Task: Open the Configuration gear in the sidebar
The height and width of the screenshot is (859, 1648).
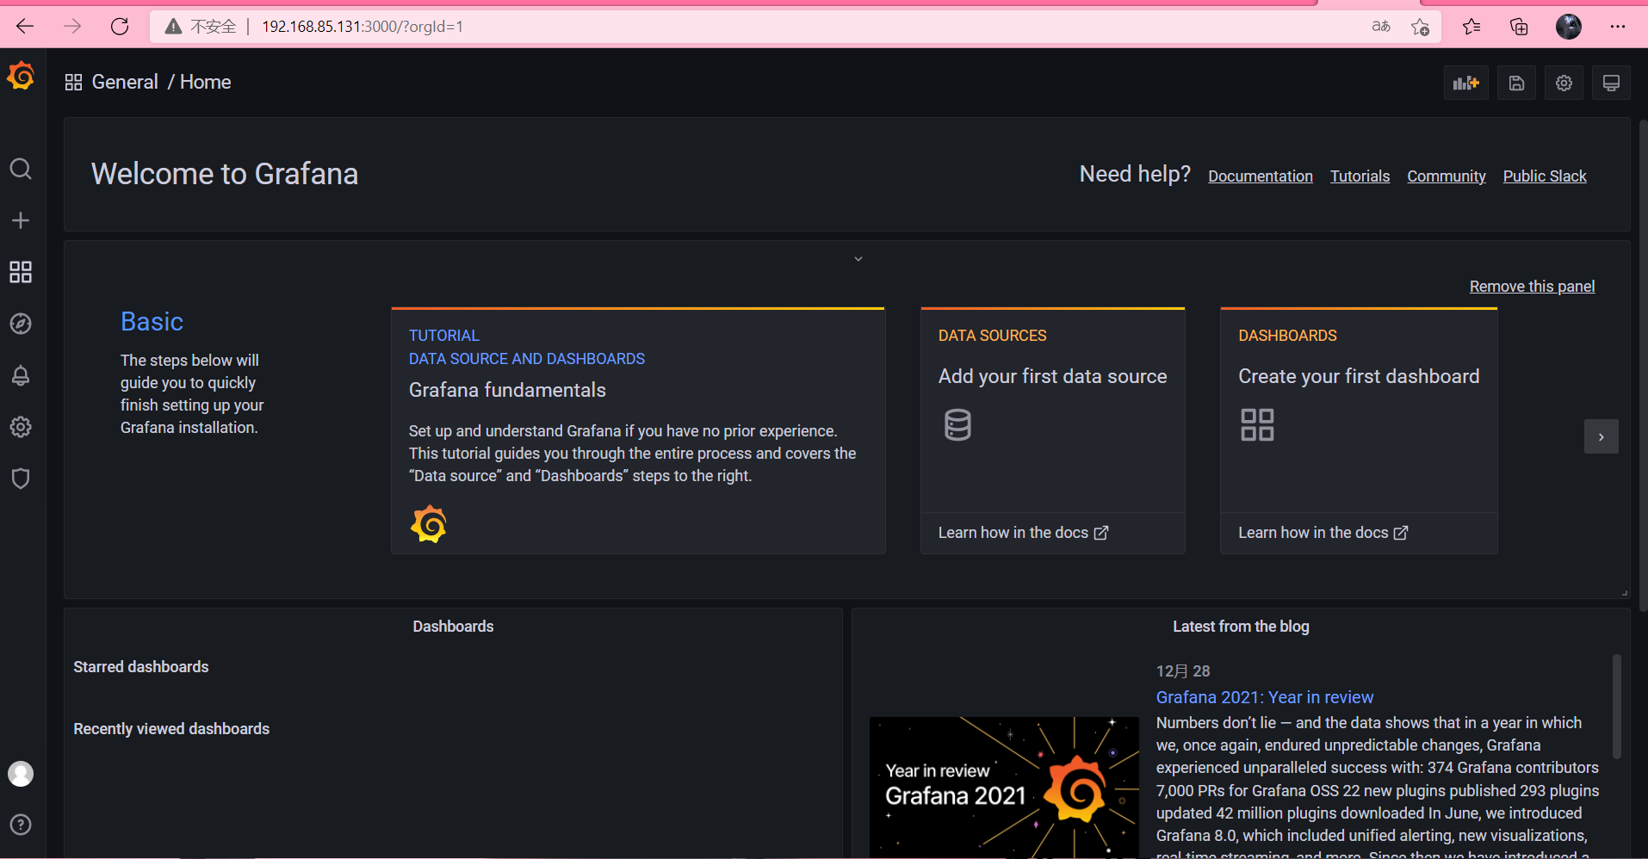Action: click(x=21, y=427)
